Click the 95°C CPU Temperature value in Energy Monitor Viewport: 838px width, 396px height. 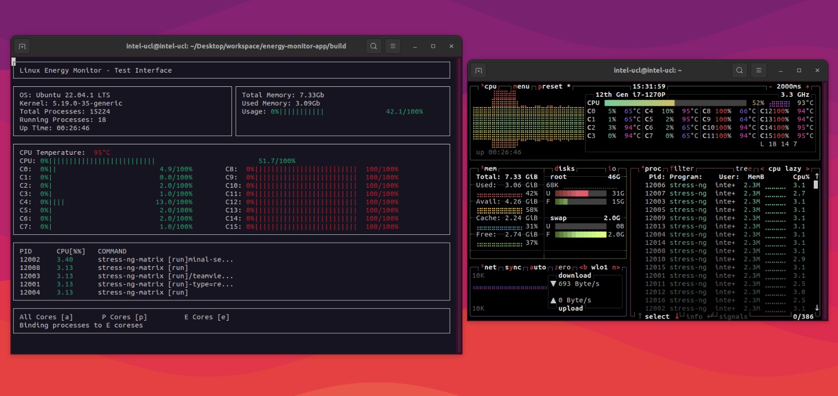[x=102, y=153]
